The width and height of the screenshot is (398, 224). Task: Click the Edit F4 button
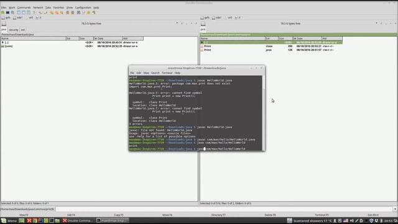click(71, 215)
